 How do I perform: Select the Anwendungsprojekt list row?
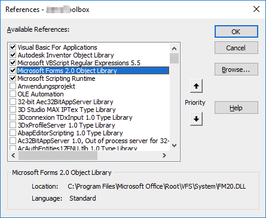[47, 86]
